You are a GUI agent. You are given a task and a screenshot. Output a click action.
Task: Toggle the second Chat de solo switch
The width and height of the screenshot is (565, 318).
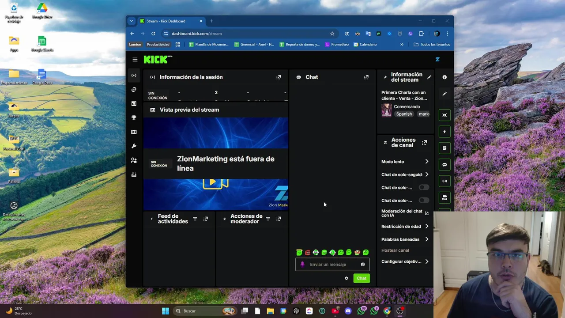point(423,200)
